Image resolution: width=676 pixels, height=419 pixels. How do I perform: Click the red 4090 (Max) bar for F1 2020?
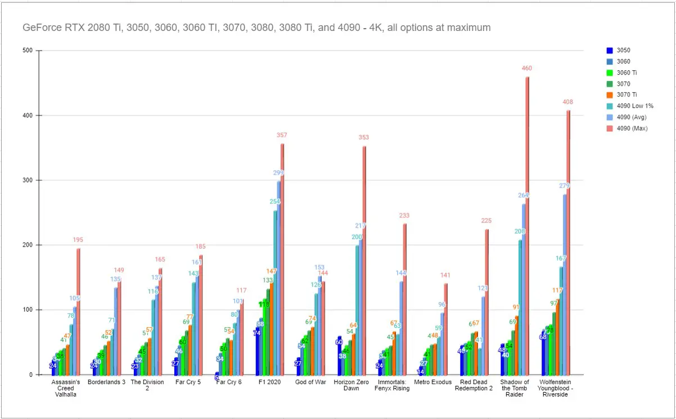282,259
